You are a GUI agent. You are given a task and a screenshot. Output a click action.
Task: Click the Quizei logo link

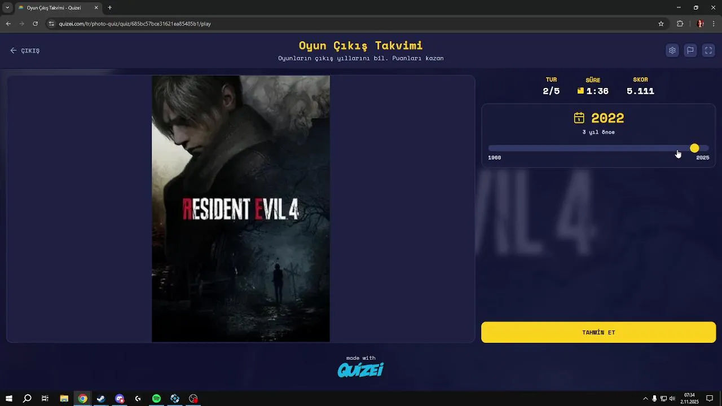(361, 370)
